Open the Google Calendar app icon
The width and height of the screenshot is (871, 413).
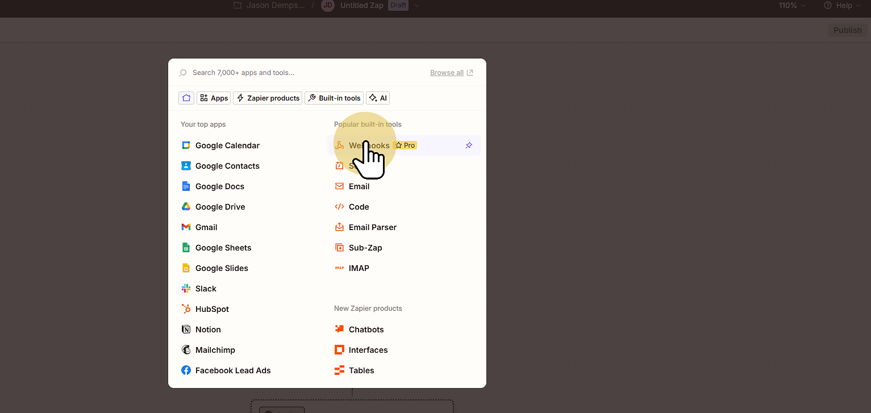point(186,145)
